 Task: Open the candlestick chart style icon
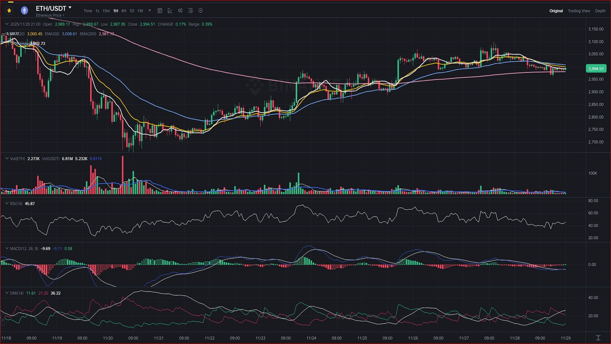click(180, 11)
